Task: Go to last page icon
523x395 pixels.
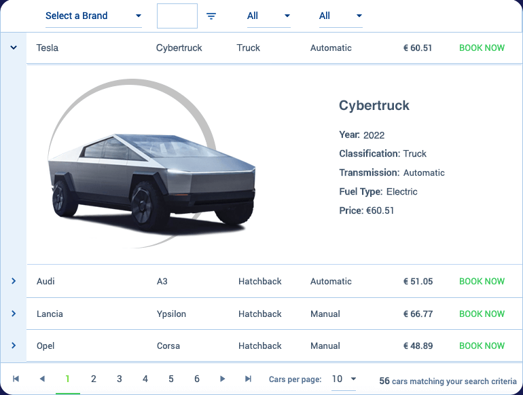Action: pos(248,379)
